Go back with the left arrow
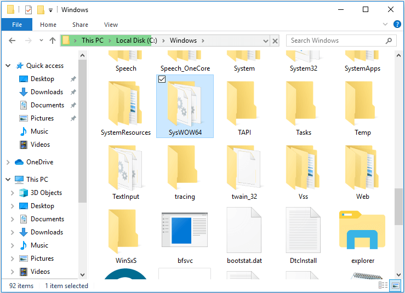The width and height of the screenshot is (405, 293). click(x=12, y=41)
